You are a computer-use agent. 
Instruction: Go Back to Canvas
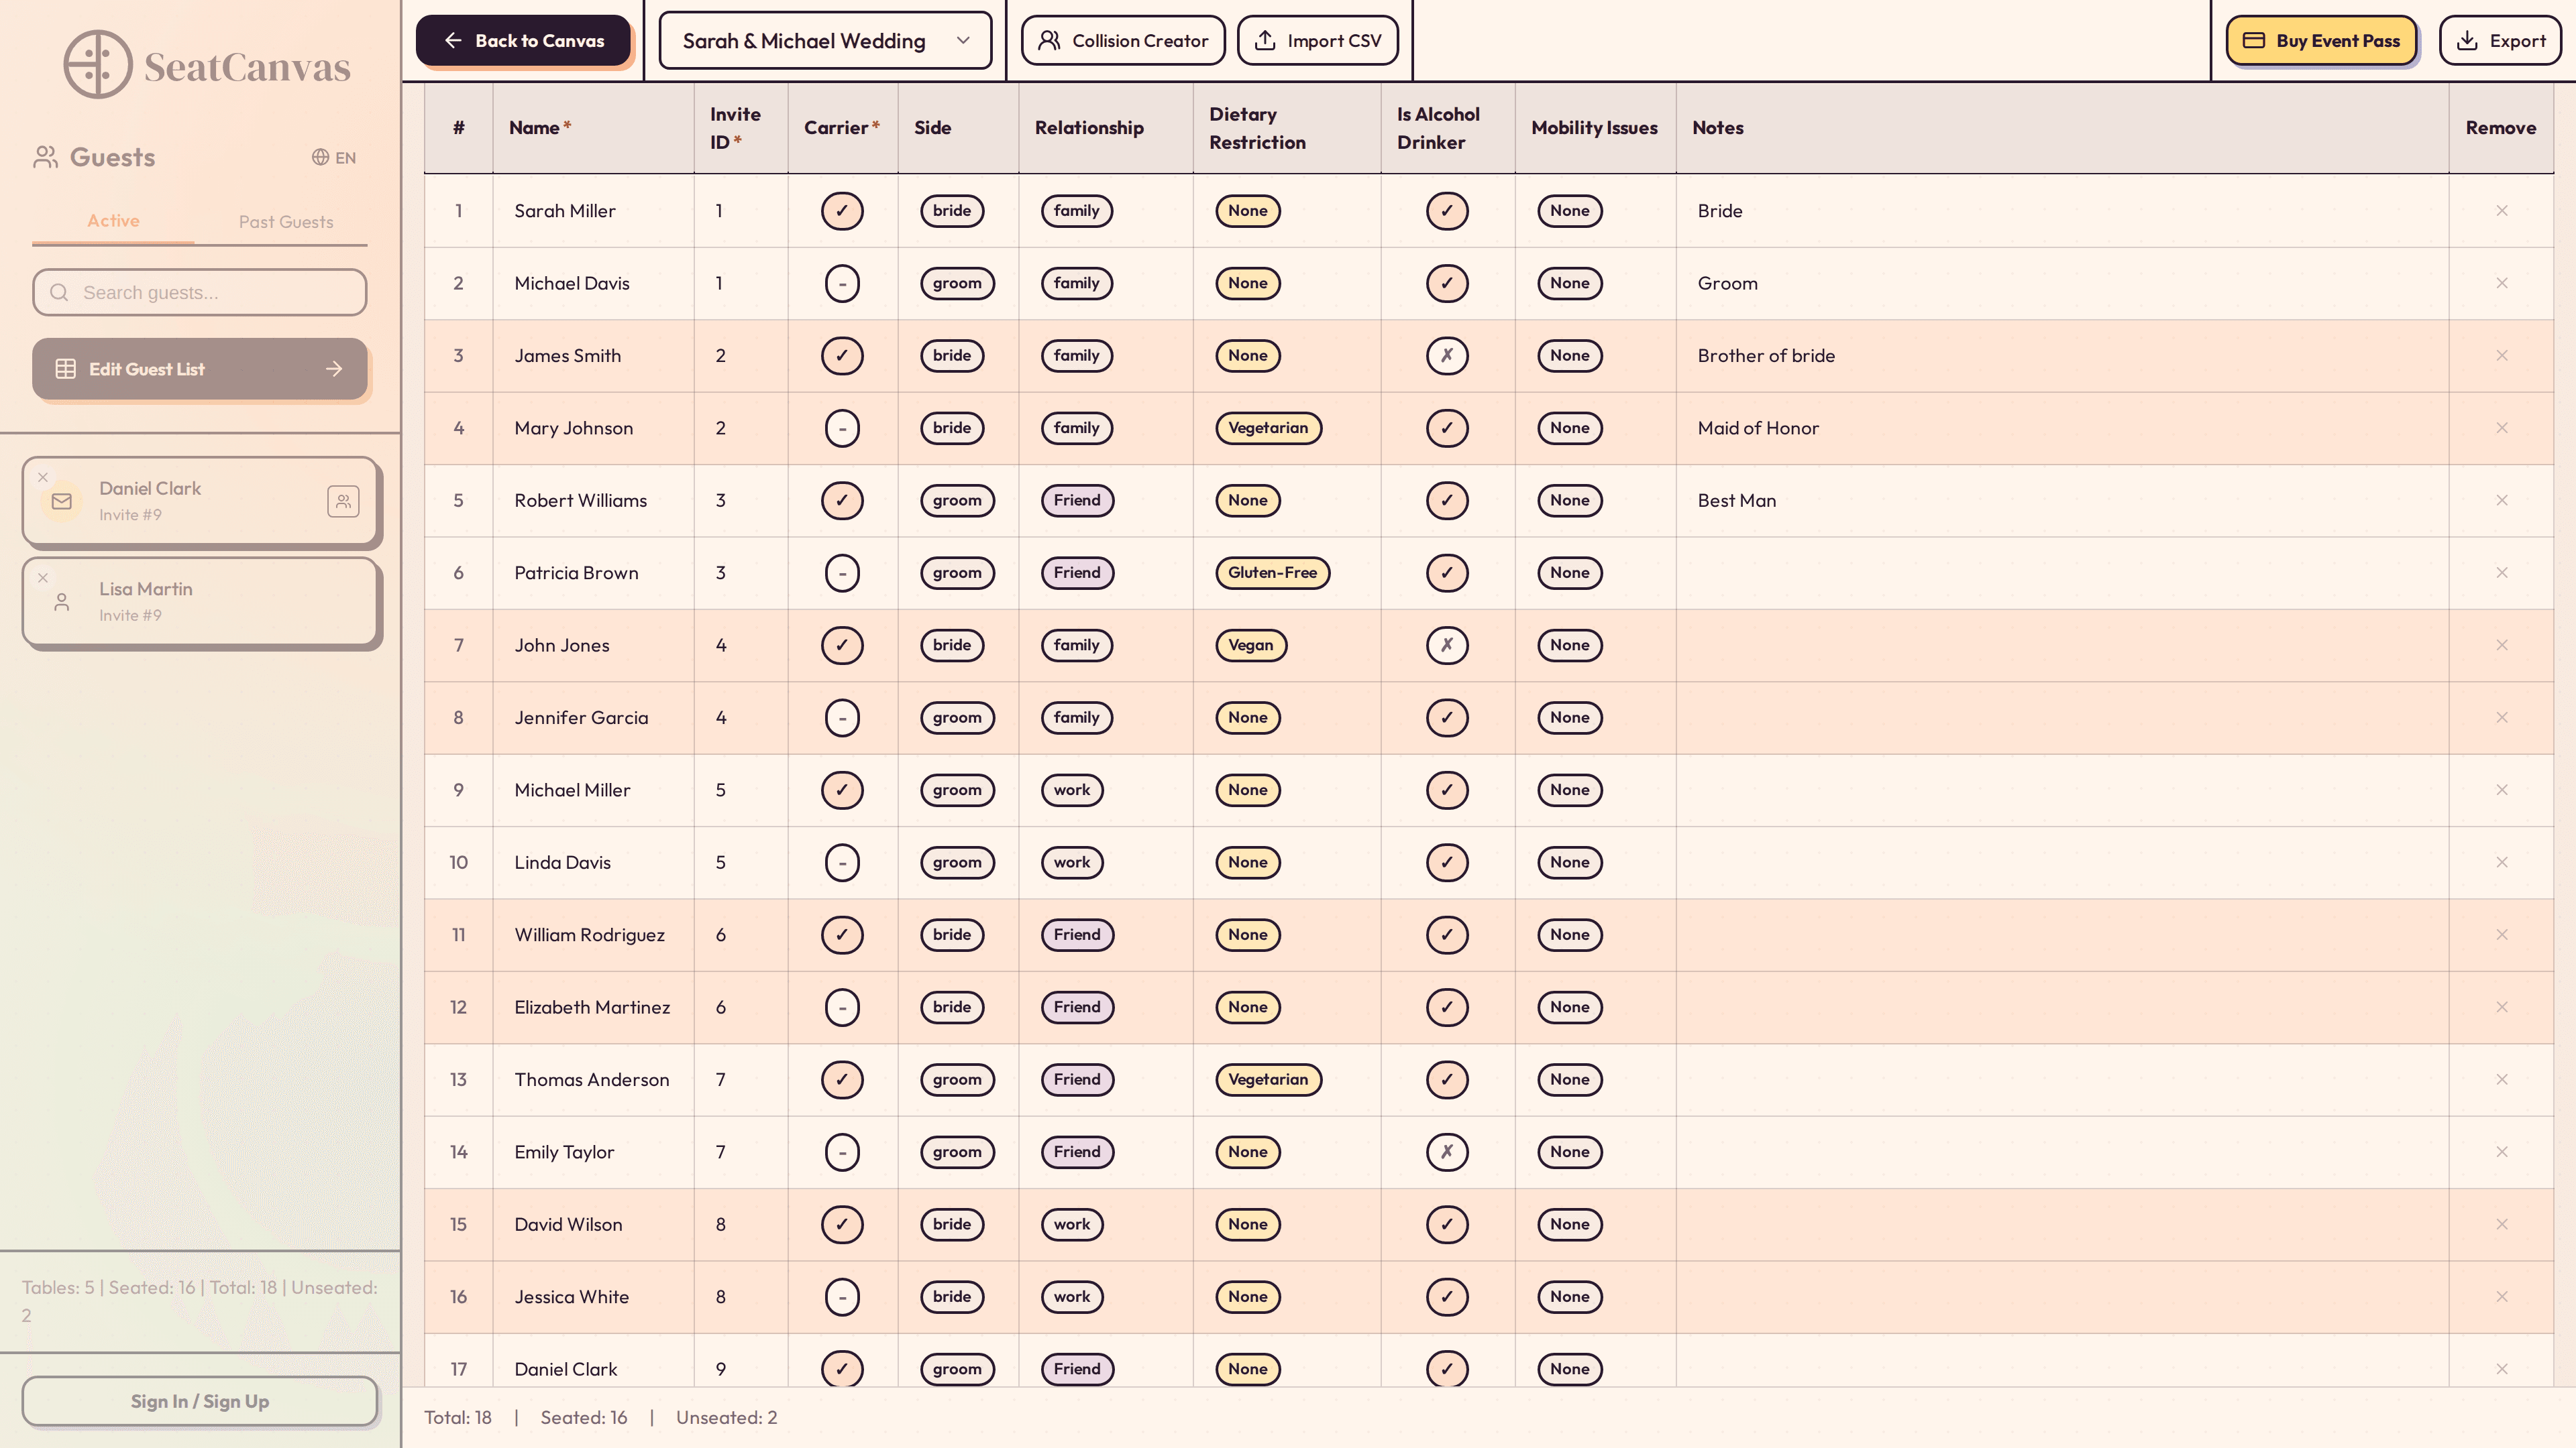click(524, 41)
